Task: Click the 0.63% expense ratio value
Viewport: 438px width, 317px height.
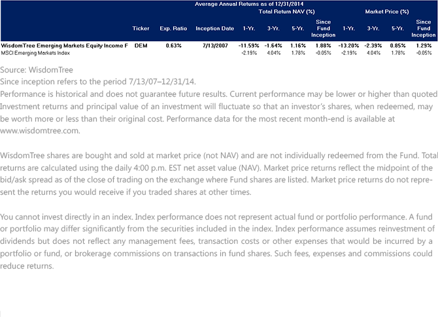Action: (x=173, y=46)
